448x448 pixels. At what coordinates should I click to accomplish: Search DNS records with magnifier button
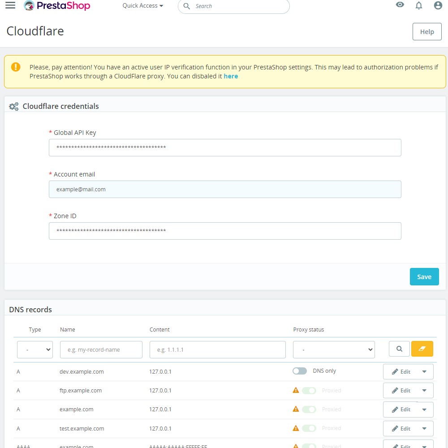click(399, 349)
